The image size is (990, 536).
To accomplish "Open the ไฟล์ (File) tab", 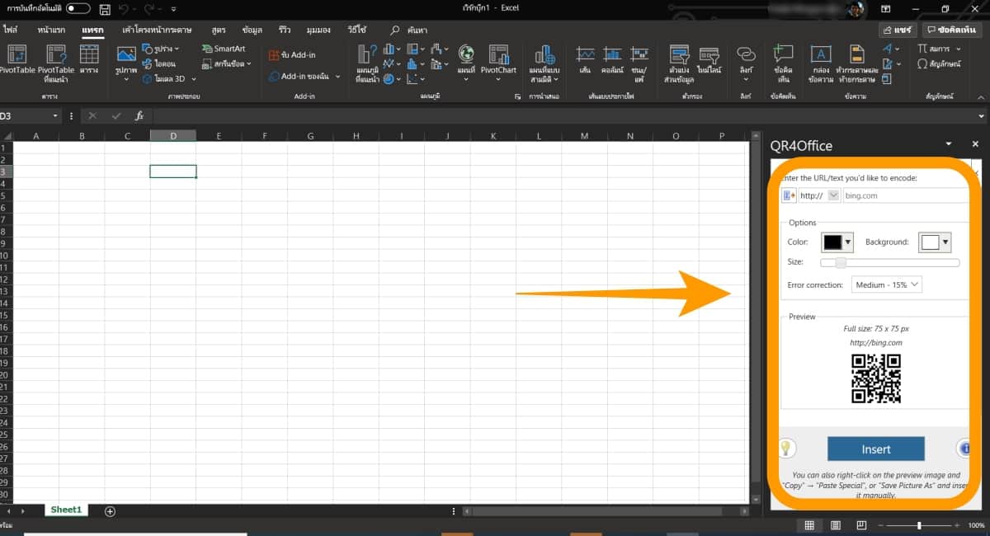I will coord(11,30).
